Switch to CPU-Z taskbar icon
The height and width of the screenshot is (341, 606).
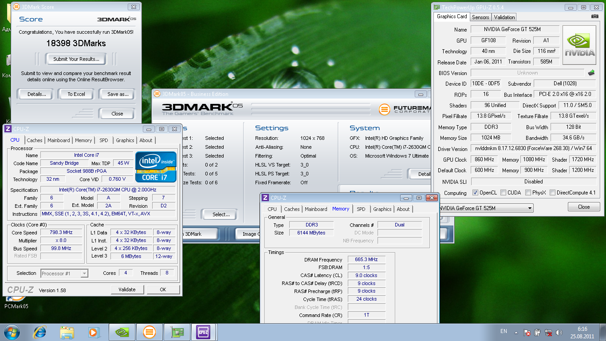tap(204, 332)
